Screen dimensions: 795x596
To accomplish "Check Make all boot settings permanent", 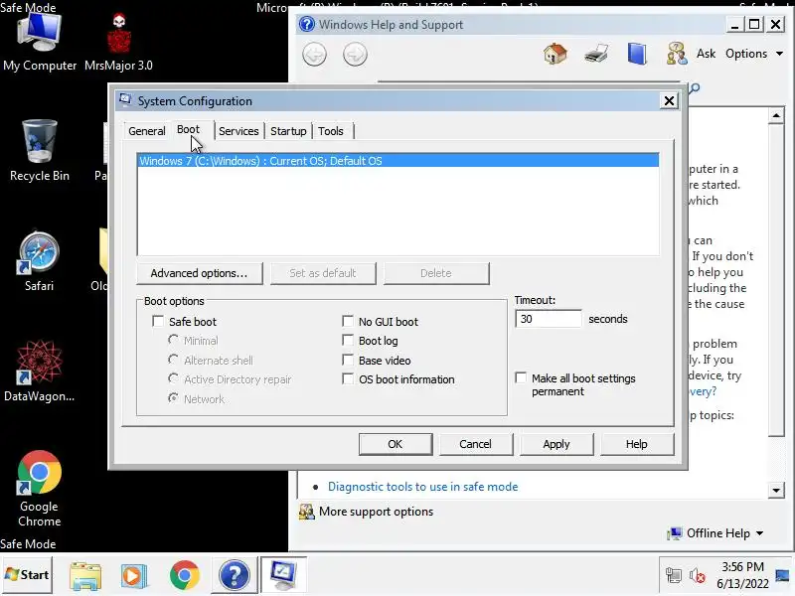I will tap(521, 378).
